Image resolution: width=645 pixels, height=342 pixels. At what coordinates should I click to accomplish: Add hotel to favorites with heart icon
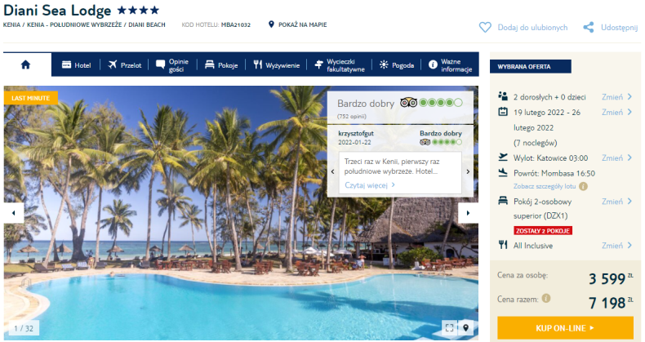pos(485,28)
